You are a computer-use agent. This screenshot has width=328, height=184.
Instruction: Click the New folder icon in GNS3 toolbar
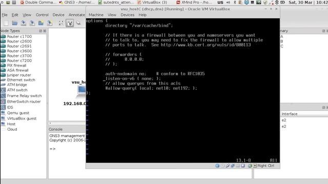41,23
